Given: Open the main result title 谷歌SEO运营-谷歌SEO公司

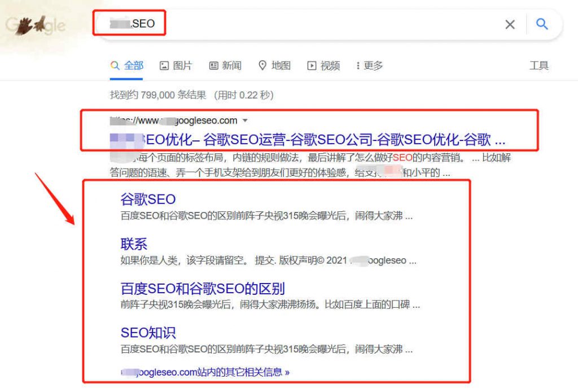Looking at the screenshot, I should [308, 140].
